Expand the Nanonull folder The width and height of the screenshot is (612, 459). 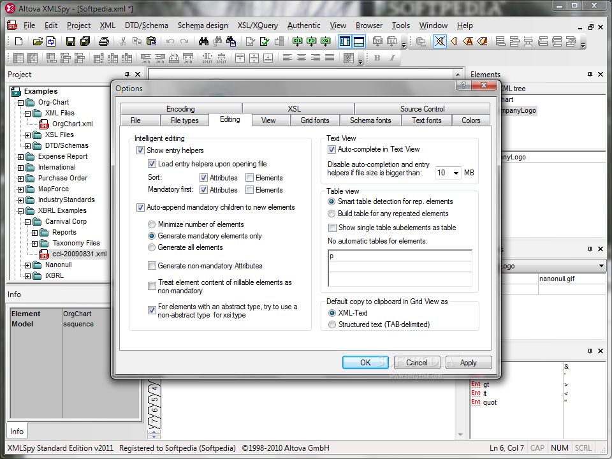point(27,265)
